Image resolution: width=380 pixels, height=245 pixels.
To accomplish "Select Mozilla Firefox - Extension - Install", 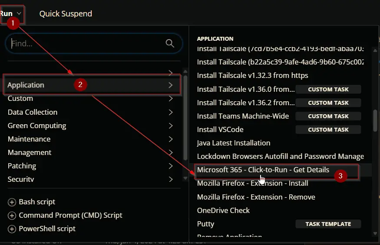I will (x=252, y=184).
